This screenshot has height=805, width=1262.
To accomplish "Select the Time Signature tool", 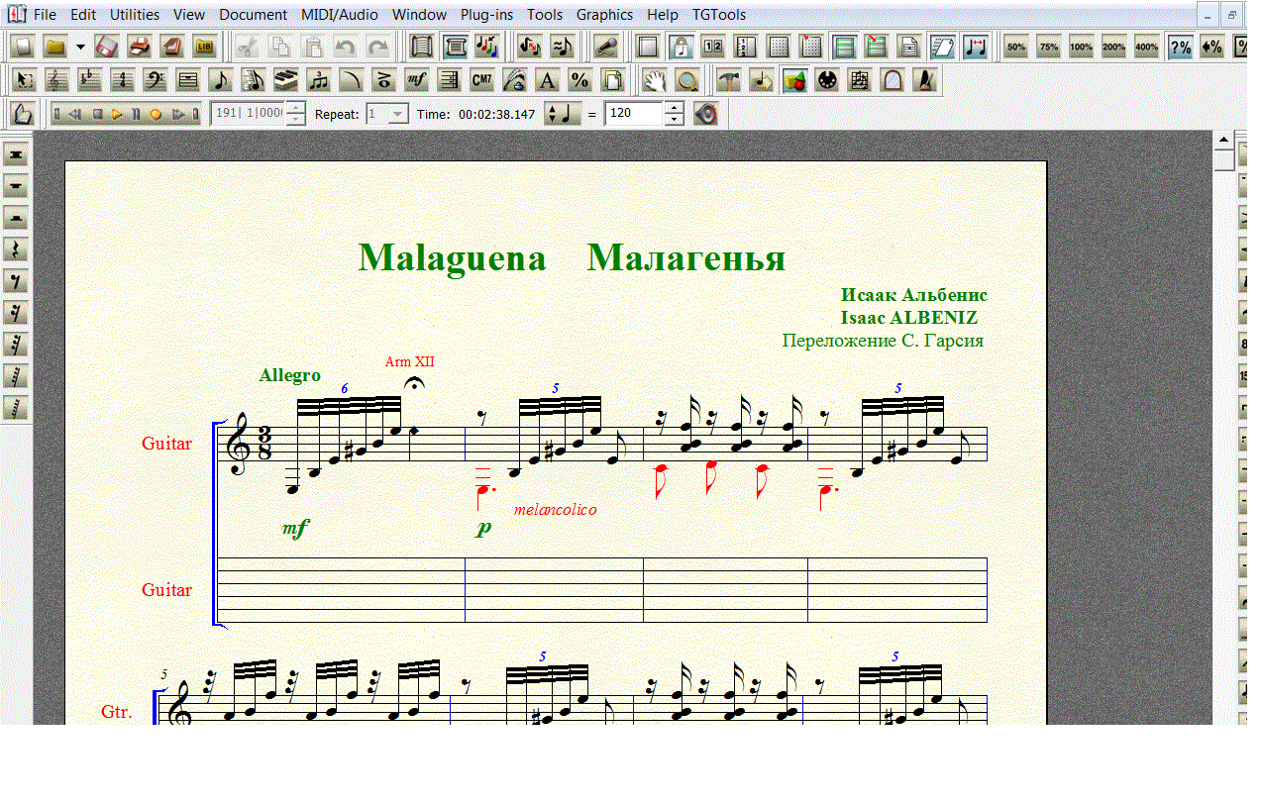I will pos(123,80).
